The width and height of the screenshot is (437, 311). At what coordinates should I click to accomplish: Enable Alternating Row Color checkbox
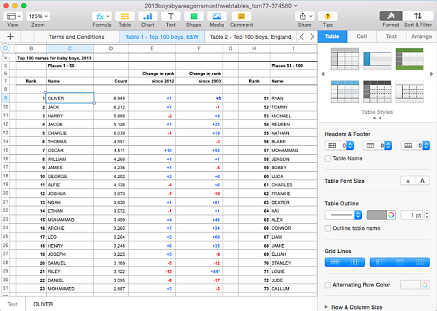pos(328,284)
